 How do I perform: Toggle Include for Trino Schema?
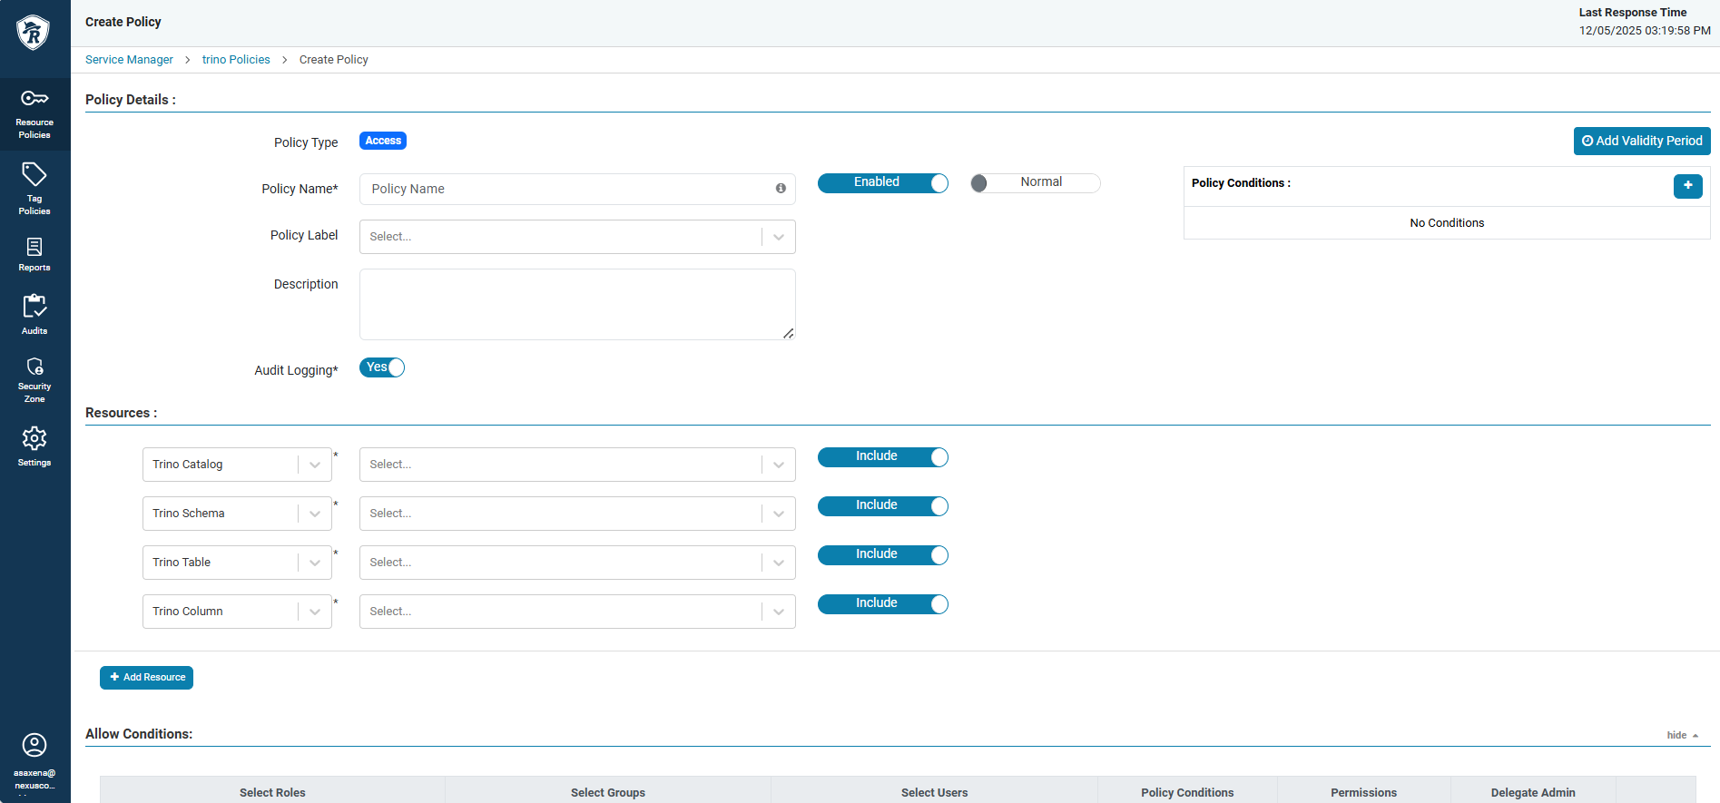[883, 505]
